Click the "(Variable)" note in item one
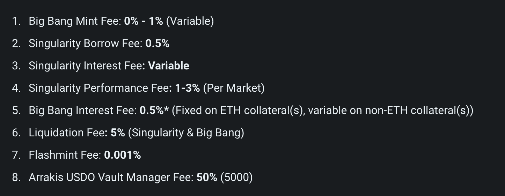Image resolution: width=505 pixels, height=196 pixels. coord(190,22)
